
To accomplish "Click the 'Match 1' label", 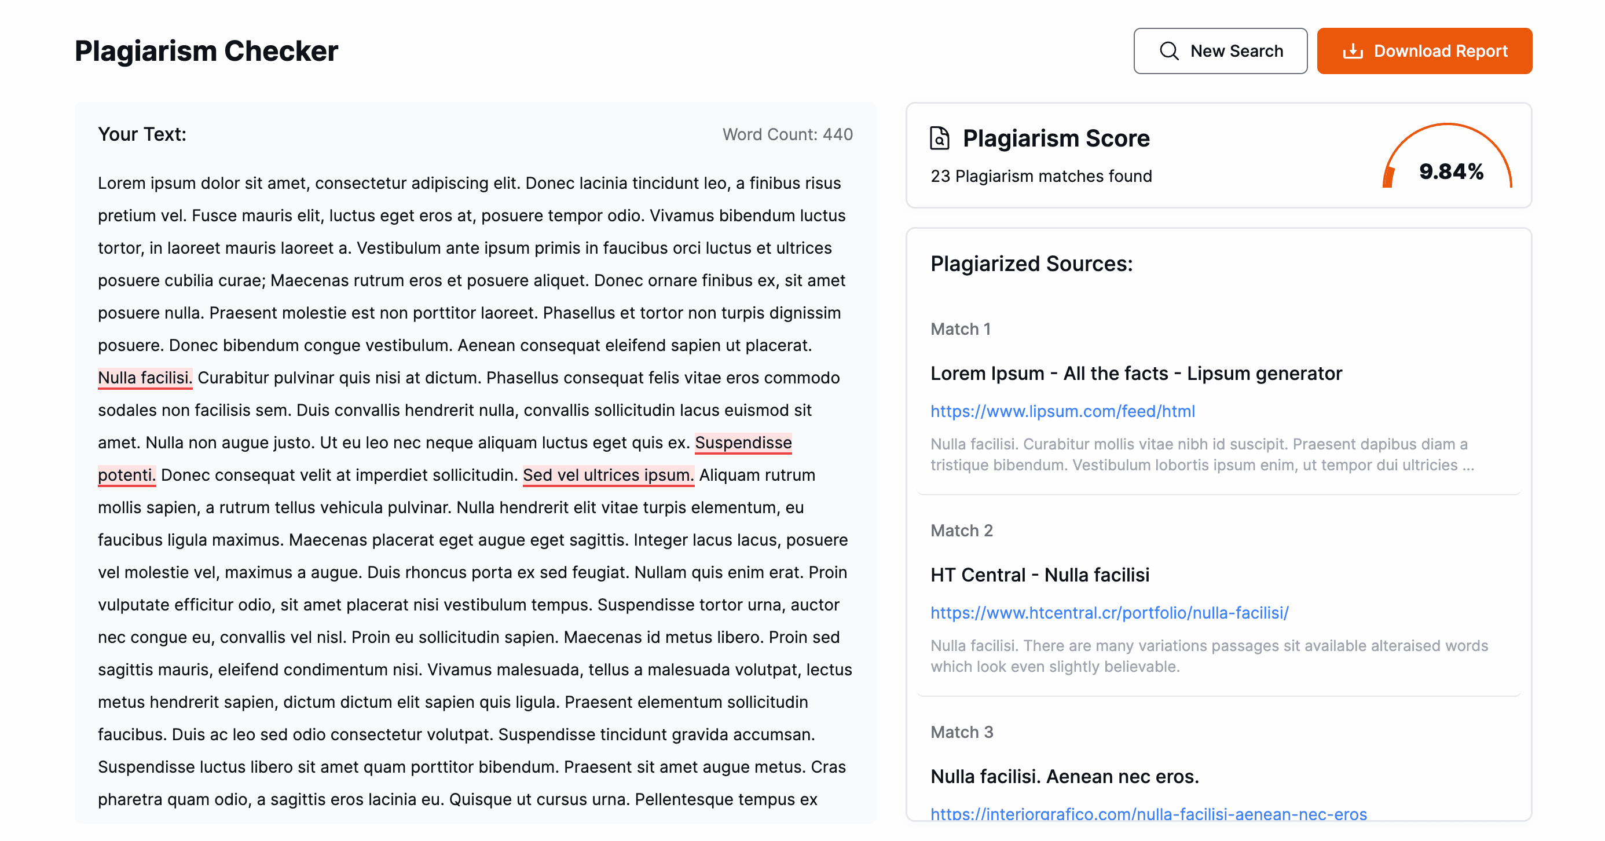I will click(x=960, y=328).
